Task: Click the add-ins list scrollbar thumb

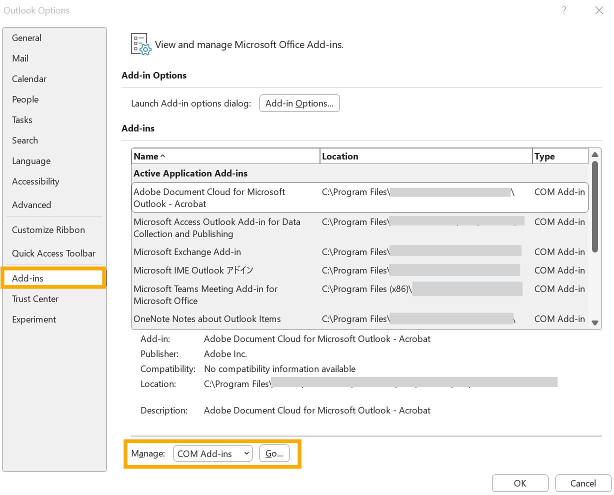Action: [x=595, y=206]
